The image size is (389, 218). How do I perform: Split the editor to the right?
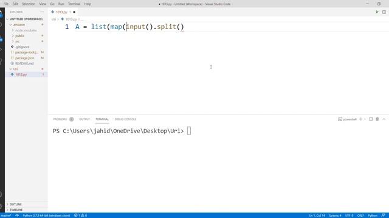click(x=384, y=12)
